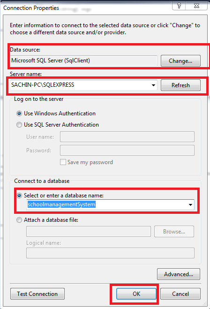
Task: Click the User name text field
Action: click(x=127, y=136)
